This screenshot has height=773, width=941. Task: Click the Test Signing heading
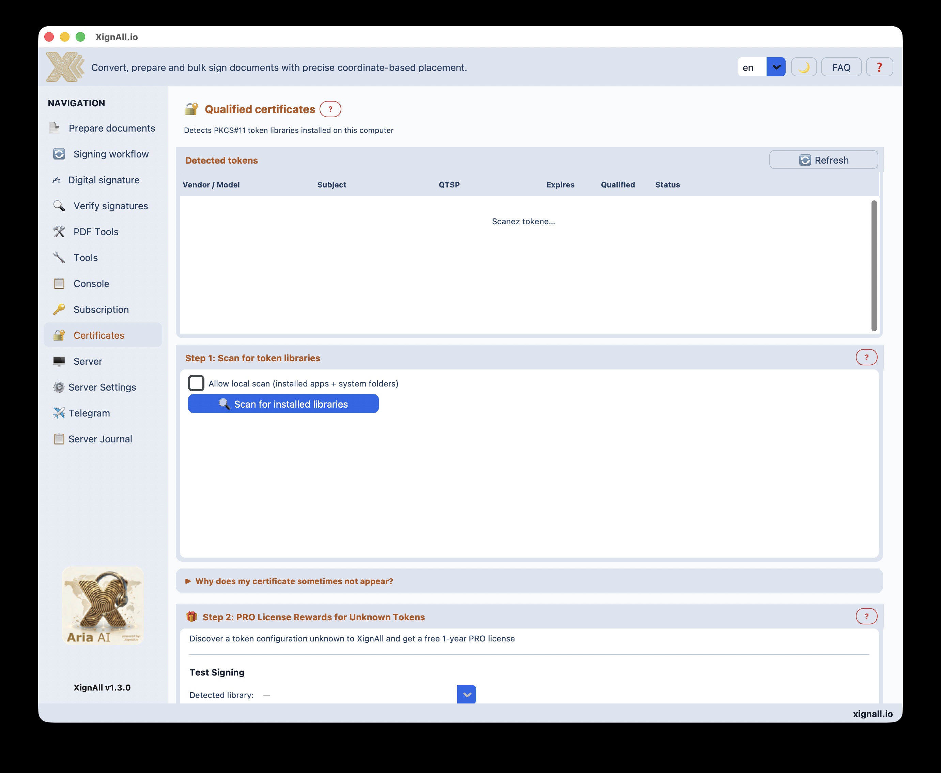pyautogui.click(x=217, y=672)
